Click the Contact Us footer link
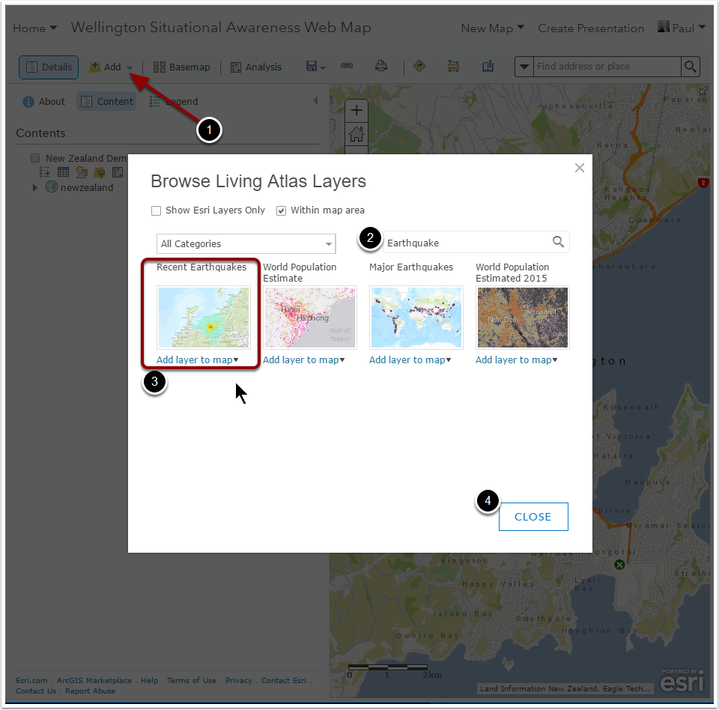Image resolution: width=719 pixels, height=710 pixels. (x=36, y=691)
